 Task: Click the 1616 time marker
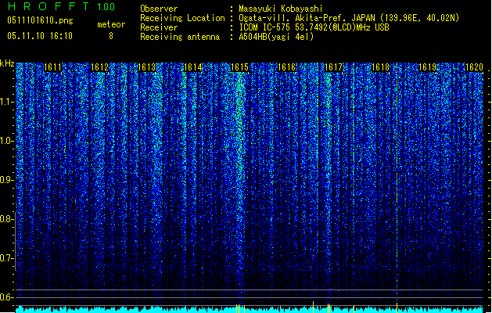click(x=287, y=67)
